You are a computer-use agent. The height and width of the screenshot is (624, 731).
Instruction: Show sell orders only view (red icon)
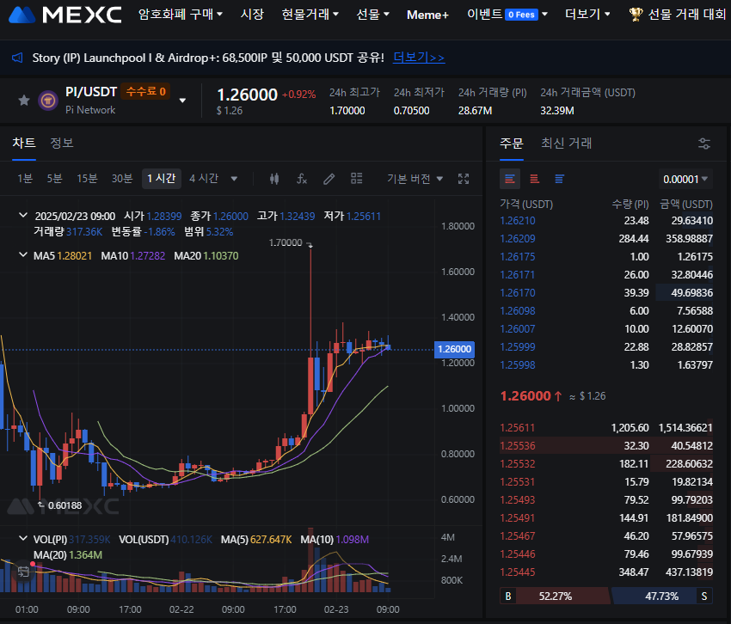pyautogui.click(x=534, y=179)
